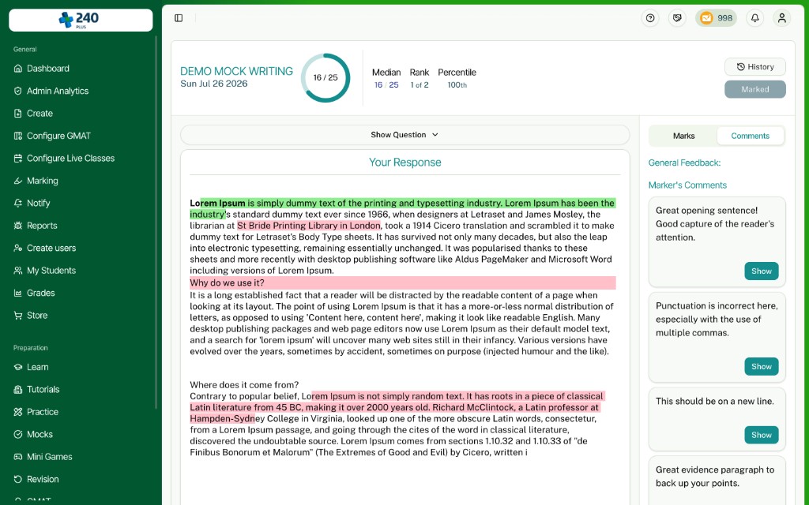Viewport: 809px width, 505px height.
Task: Click the Practice icon
Action: [18, 412]
